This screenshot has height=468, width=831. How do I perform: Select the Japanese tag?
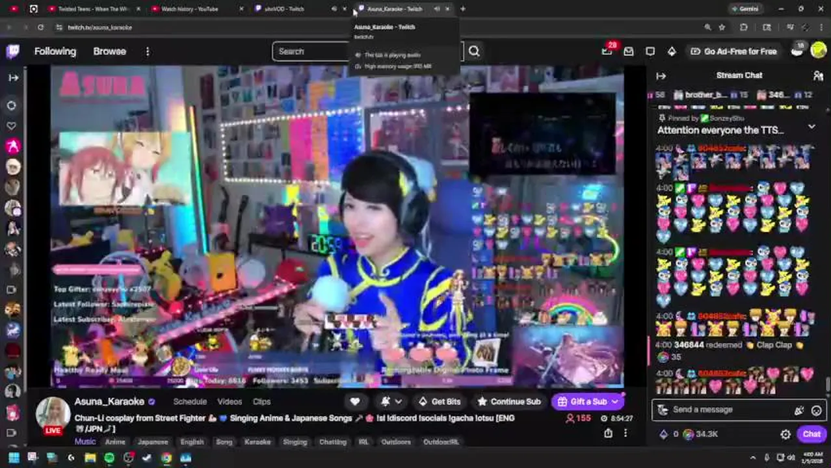[153, 442]
